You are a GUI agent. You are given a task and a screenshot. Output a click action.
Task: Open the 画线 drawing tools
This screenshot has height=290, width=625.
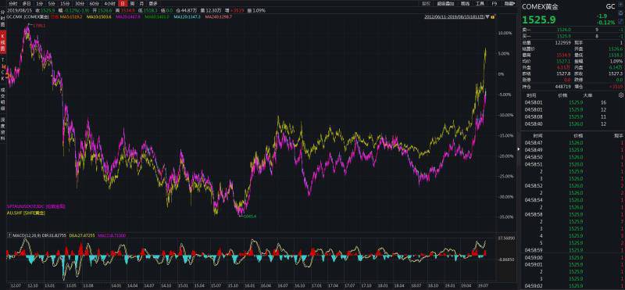465,3
